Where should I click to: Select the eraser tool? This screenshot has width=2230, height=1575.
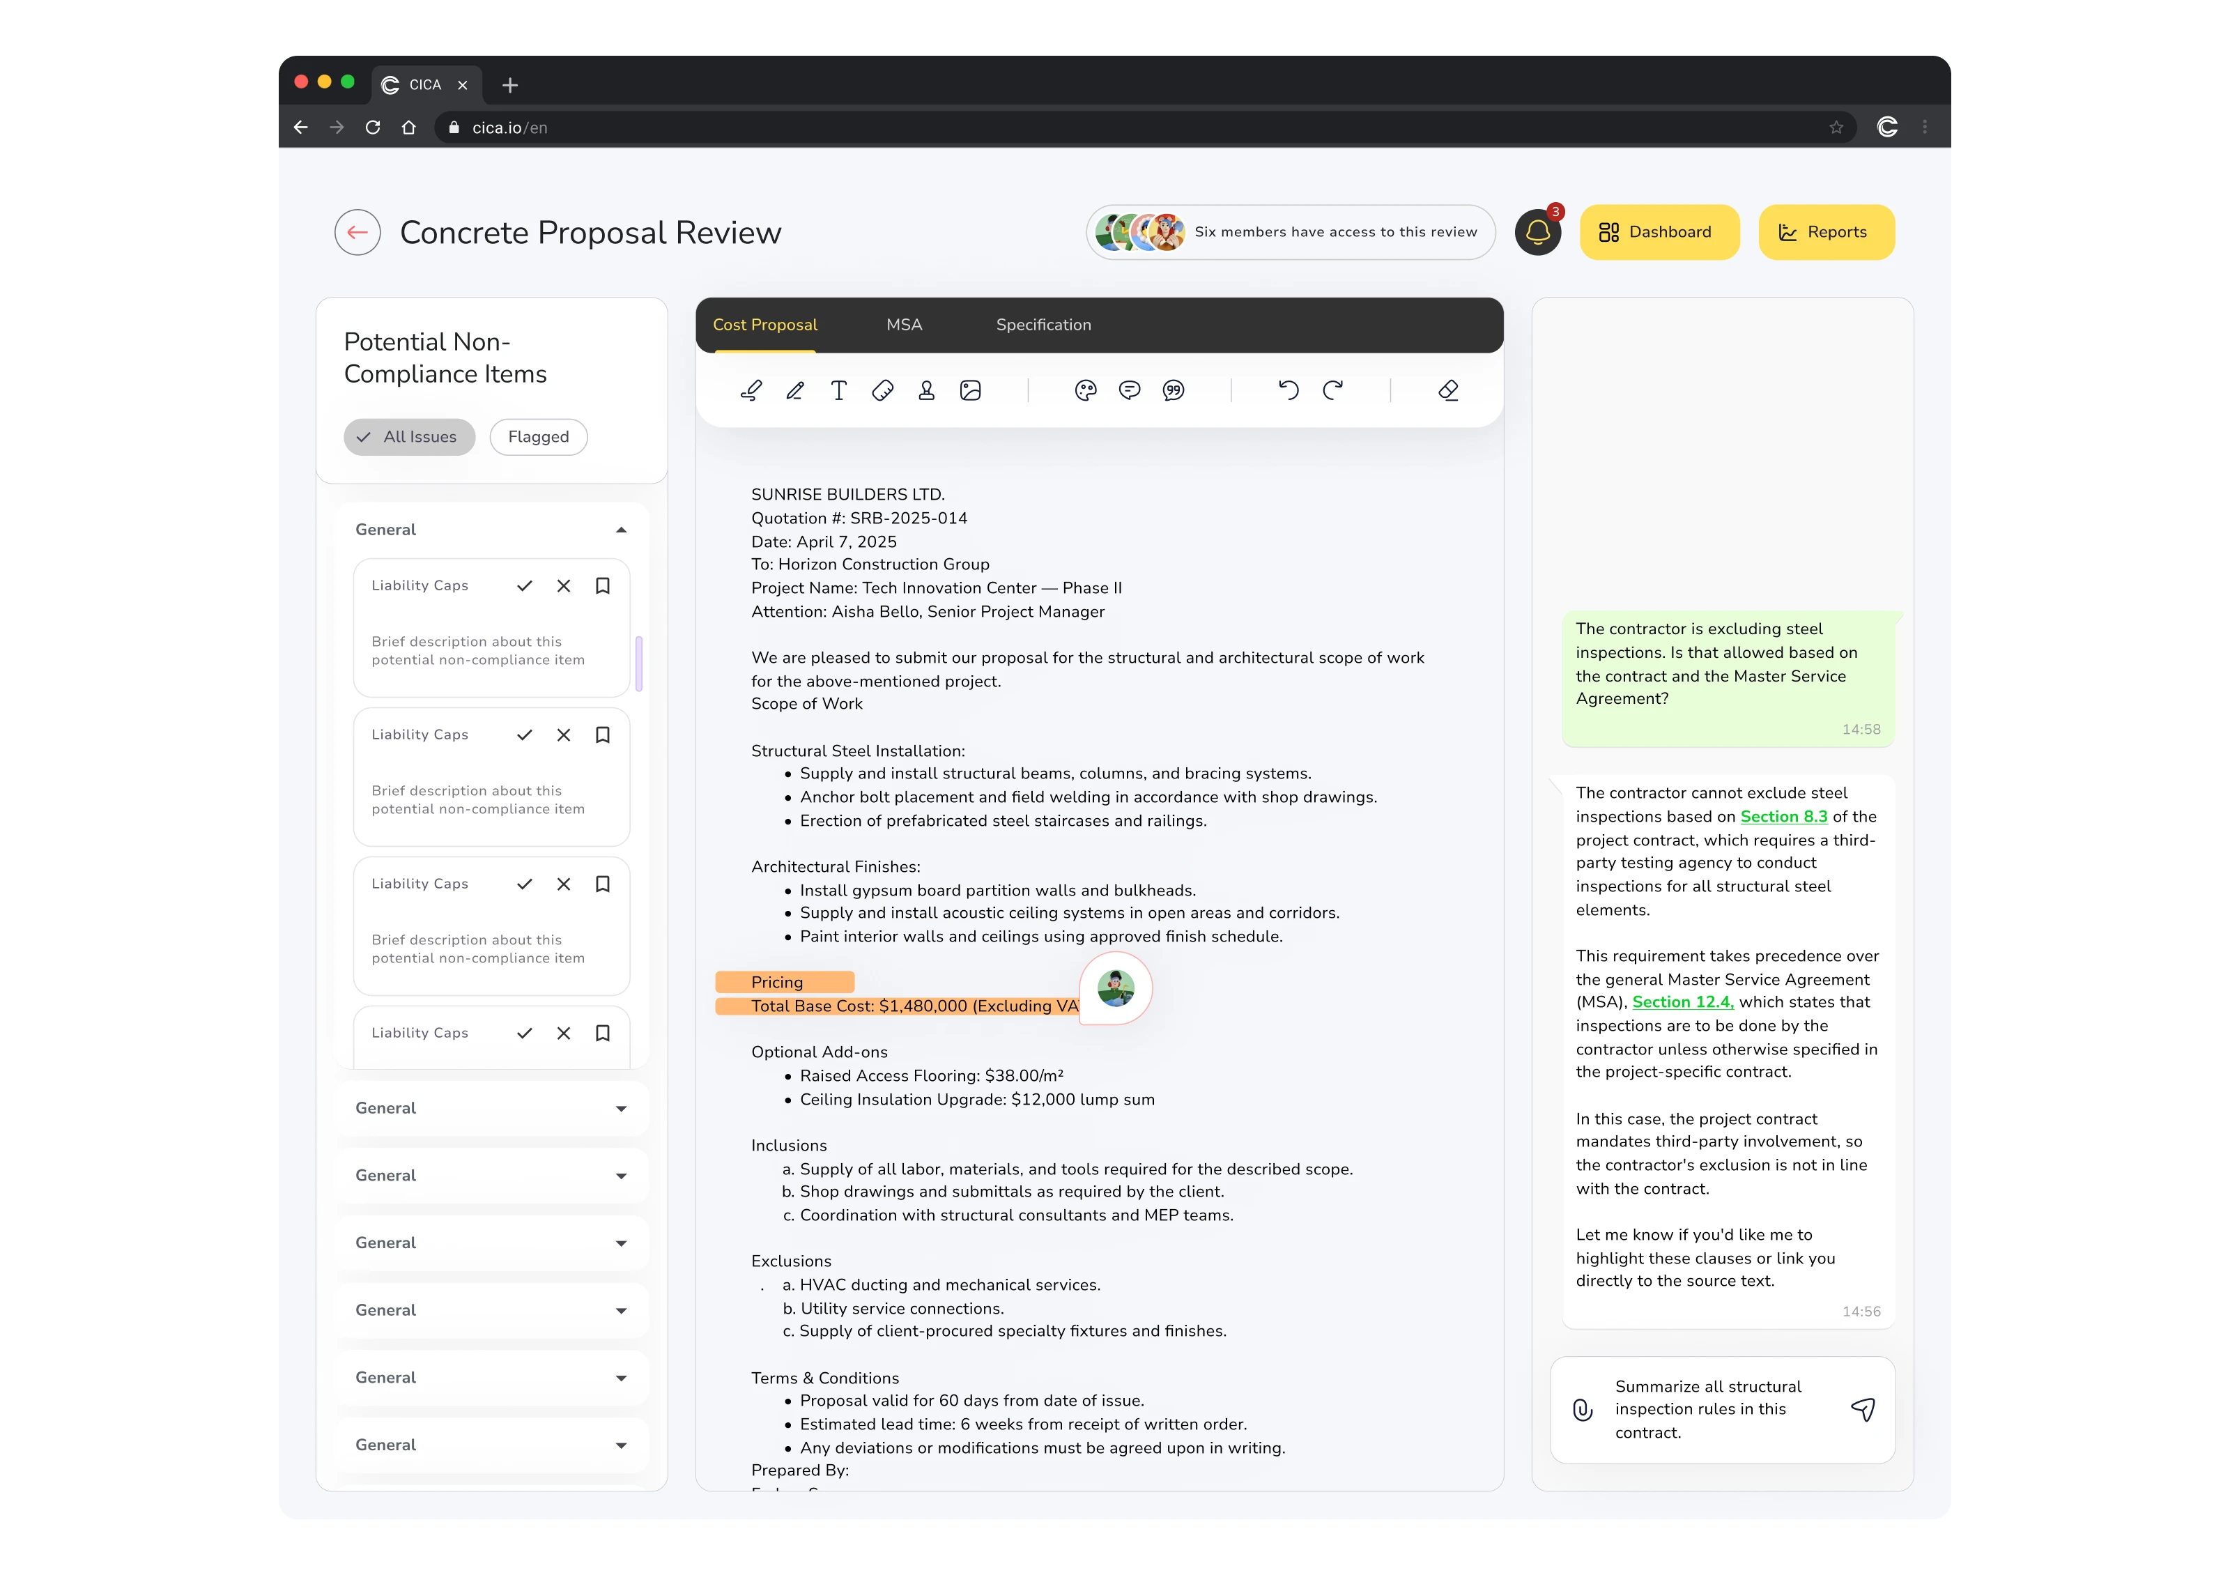coord(1448,390)
